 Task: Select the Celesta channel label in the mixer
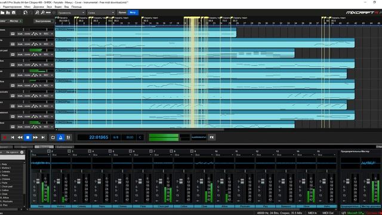pyautogui.click(x=82, y=206)
